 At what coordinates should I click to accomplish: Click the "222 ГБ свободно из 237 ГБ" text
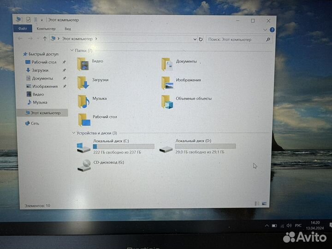pos(117,152)
